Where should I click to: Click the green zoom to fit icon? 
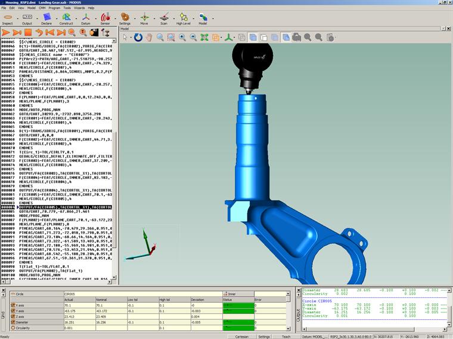[204, 37]
